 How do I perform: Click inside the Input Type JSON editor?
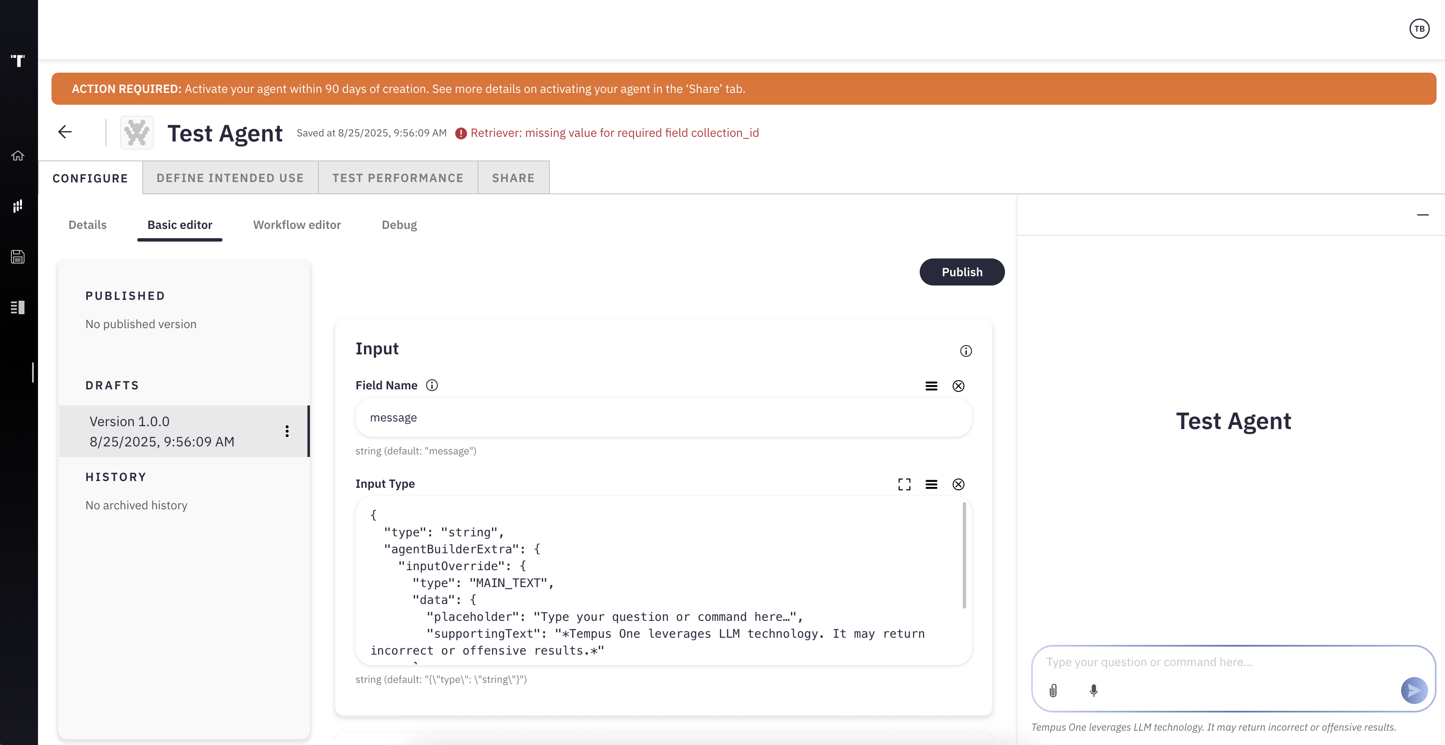(x=664, y=581)
